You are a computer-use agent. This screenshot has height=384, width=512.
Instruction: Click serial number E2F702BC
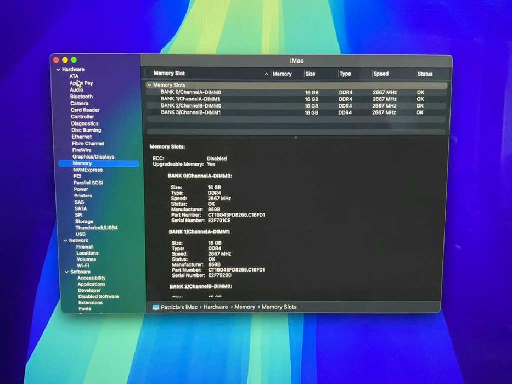coord(220,275)
